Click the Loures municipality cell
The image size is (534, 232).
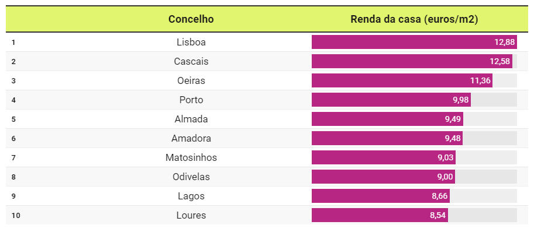pos(191,215)
